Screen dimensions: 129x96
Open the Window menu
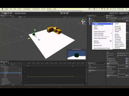click(x=49, y=9)
